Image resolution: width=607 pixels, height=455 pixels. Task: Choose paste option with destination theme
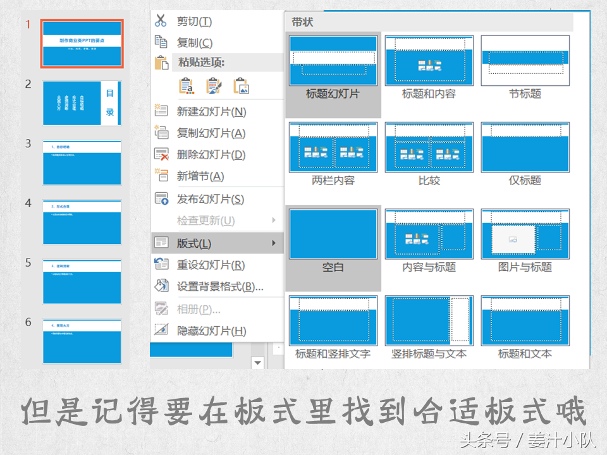(x=187, y=86)
